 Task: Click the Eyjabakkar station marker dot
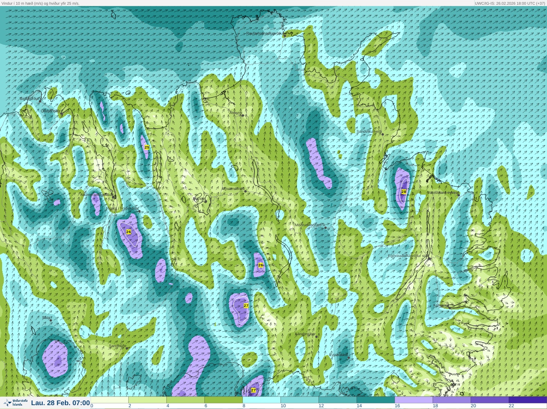pyautogui.click(x=349, y=357)
